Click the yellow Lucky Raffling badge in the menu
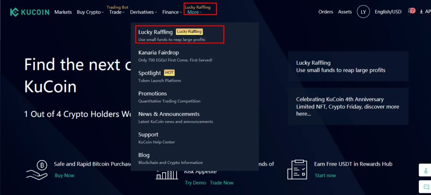The width and height of the screenshot is (431, 195). tap(189, 32)
